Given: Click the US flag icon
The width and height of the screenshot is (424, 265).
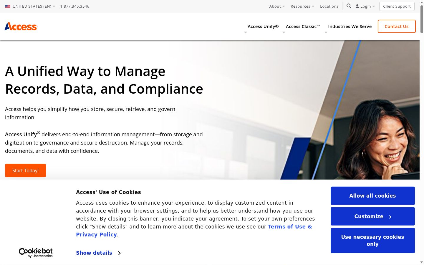Looking at the screenshot, I should (8, 6).
